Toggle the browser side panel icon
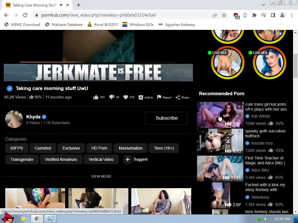Viewport: 298px width, 223px height. [273, 15]
